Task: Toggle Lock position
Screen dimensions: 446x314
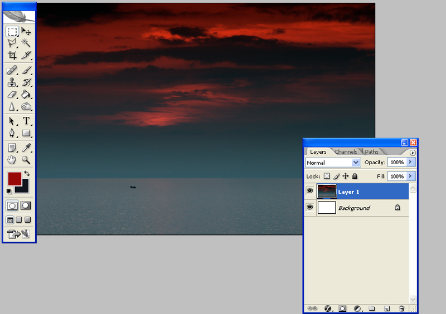Action: [x=345, y=176]
